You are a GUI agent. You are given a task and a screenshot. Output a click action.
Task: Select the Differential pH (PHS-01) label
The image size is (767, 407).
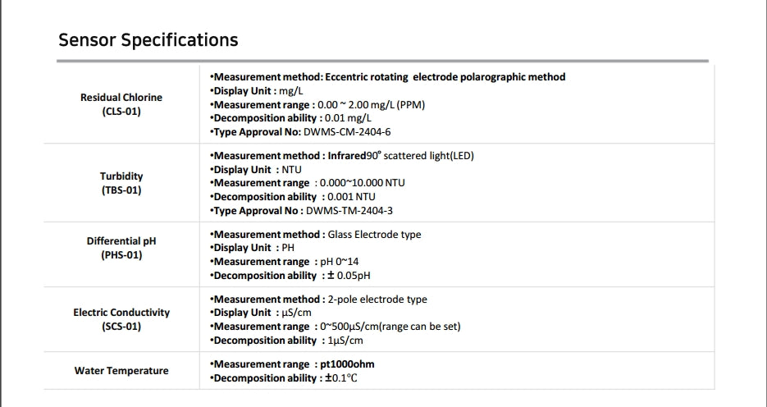click(121, 248)
